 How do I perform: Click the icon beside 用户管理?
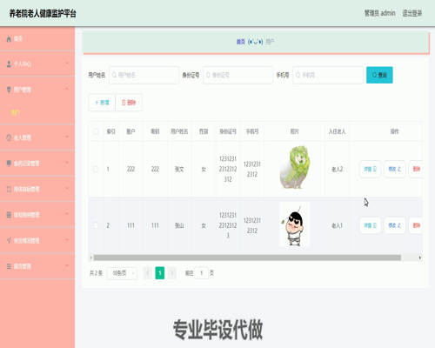(9, 90)
